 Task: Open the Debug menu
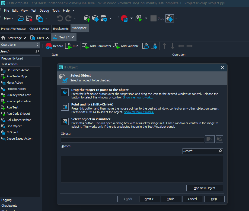pos(44,11)
